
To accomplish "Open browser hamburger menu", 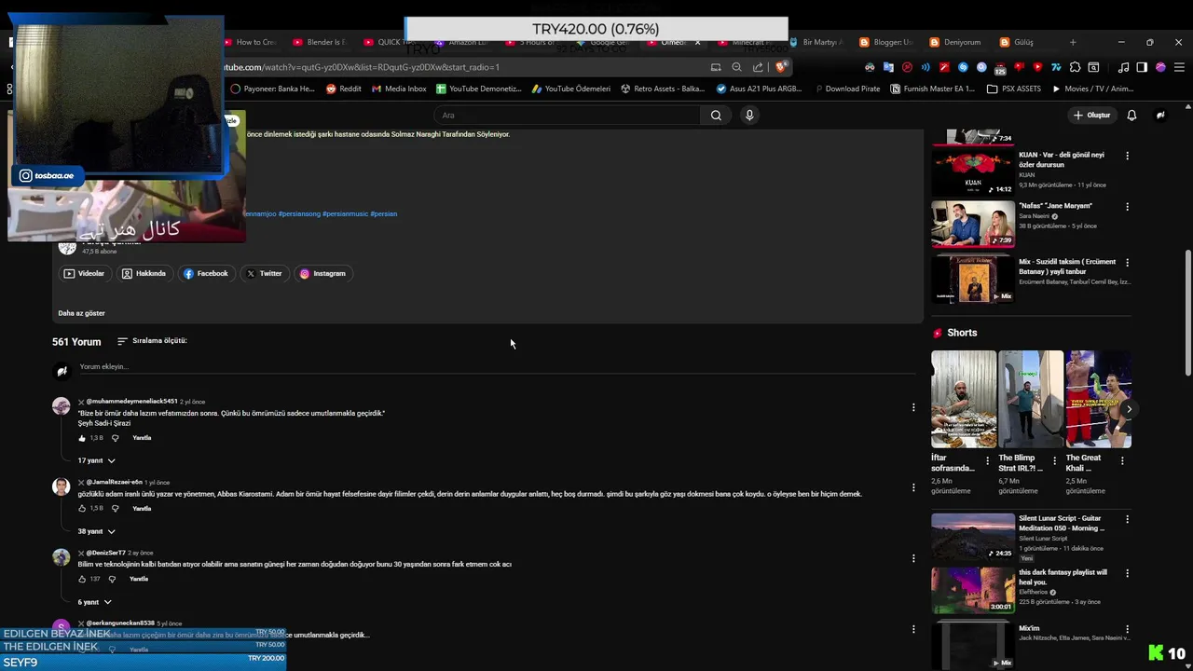I will pos(1179,67).
